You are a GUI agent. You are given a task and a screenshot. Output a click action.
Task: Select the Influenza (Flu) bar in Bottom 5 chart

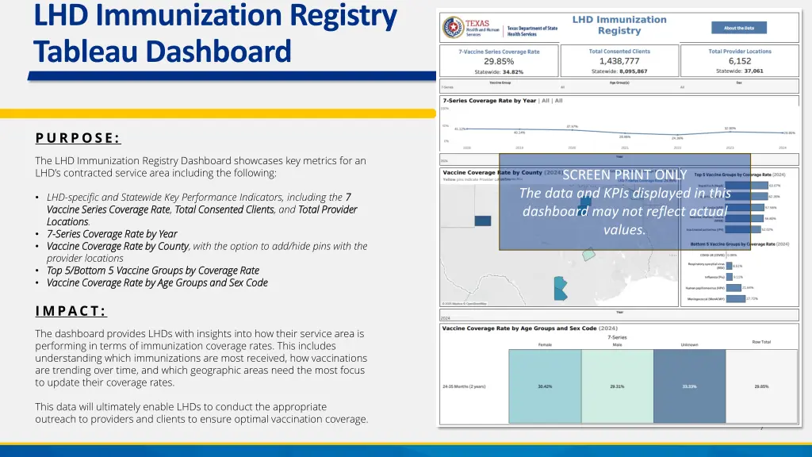(x=730, y=277)
